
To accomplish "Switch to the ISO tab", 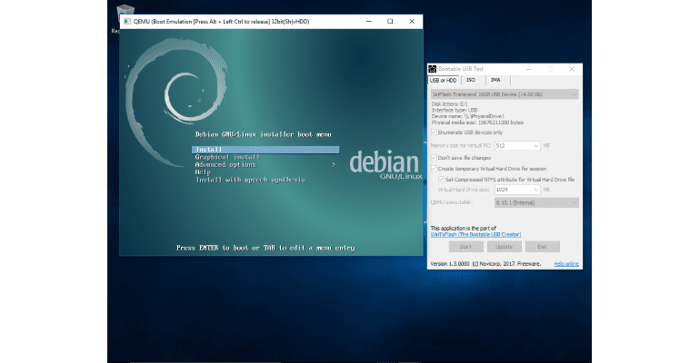I will (x=471, y=80).
